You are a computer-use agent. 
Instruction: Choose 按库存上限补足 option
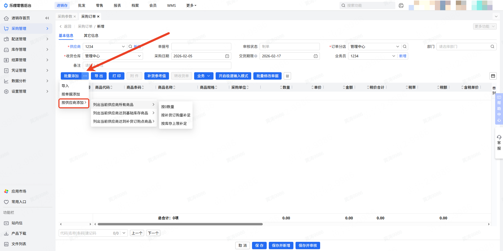click(x=176, y=124)
